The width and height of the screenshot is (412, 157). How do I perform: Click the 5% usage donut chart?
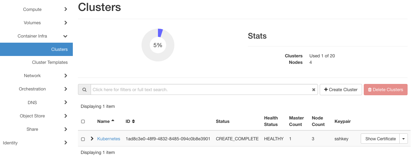[x=158, y=45]
